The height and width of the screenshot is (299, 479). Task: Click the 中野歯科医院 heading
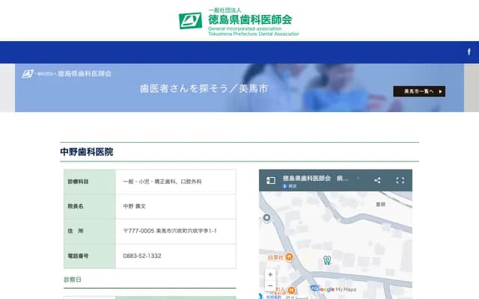point(87,152)
